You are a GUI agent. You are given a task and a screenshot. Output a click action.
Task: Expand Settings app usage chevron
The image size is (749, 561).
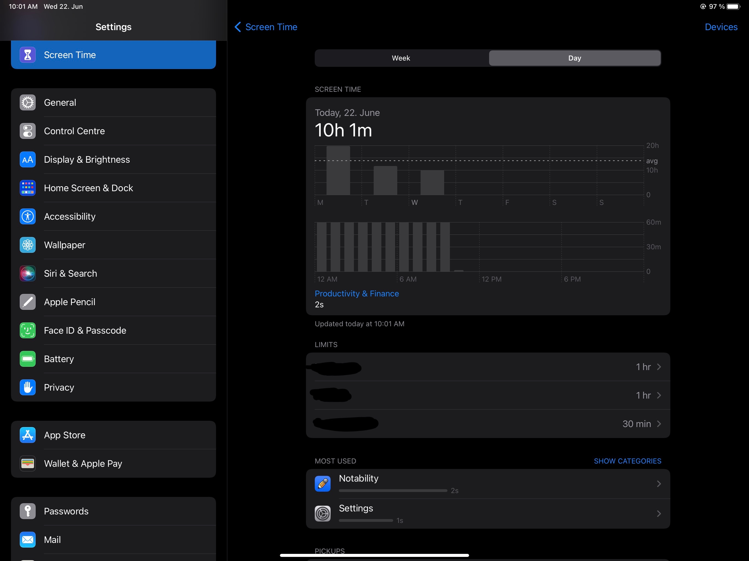[659, 514]
